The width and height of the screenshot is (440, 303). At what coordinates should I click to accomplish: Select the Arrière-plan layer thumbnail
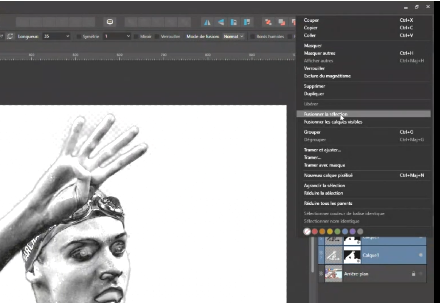click(333, 274)
